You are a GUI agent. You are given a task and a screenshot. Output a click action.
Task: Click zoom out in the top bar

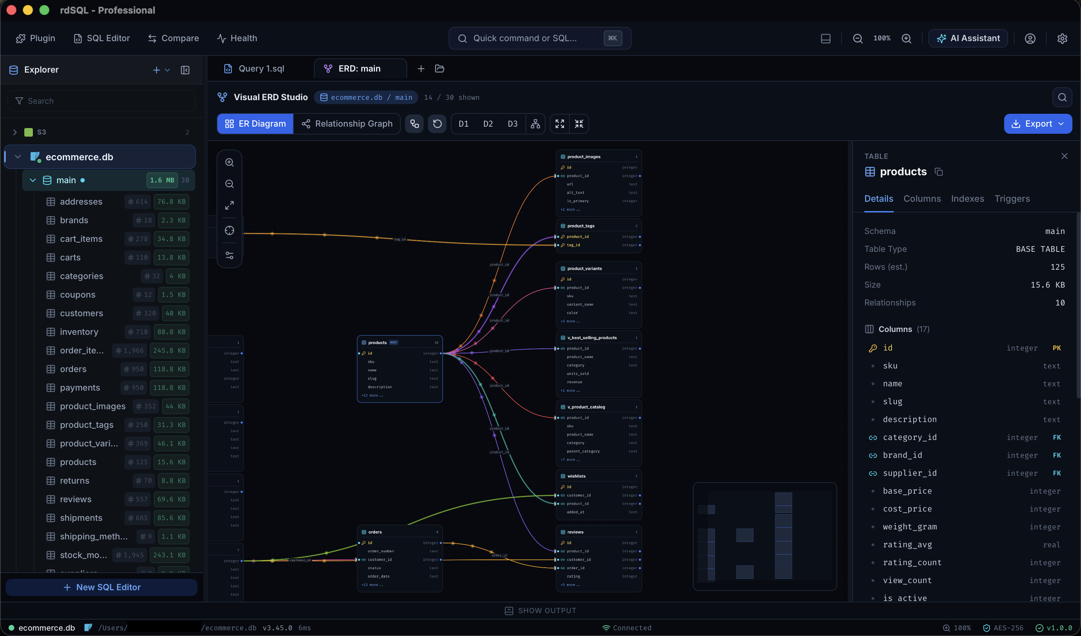tap(858, 38)
